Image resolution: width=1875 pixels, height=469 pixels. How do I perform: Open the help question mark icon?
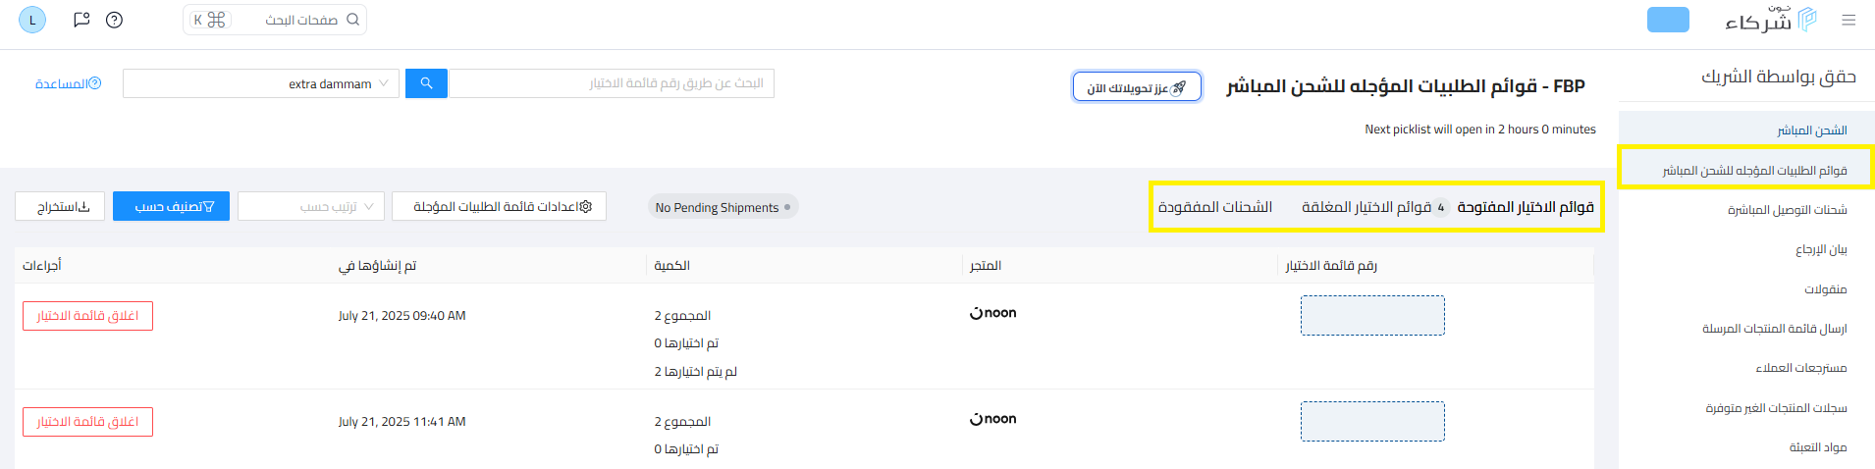click(x=114, y=20)
